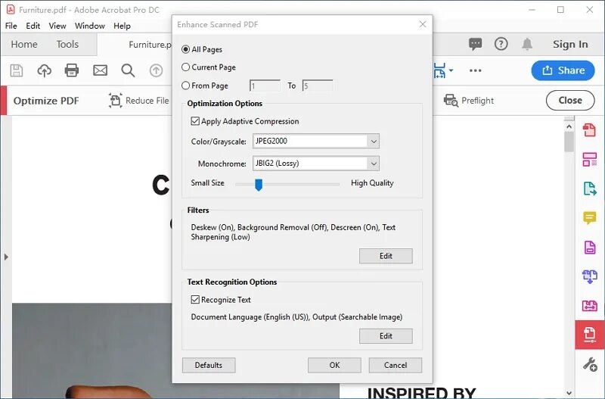This screenshot has height=399, width=605.
Task: Click the Save floppy disk icon
Action: point(16,70)
